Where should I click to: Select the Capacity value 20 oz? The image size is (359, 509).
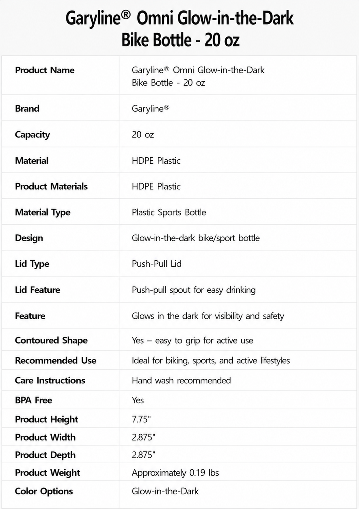(143, 134)
